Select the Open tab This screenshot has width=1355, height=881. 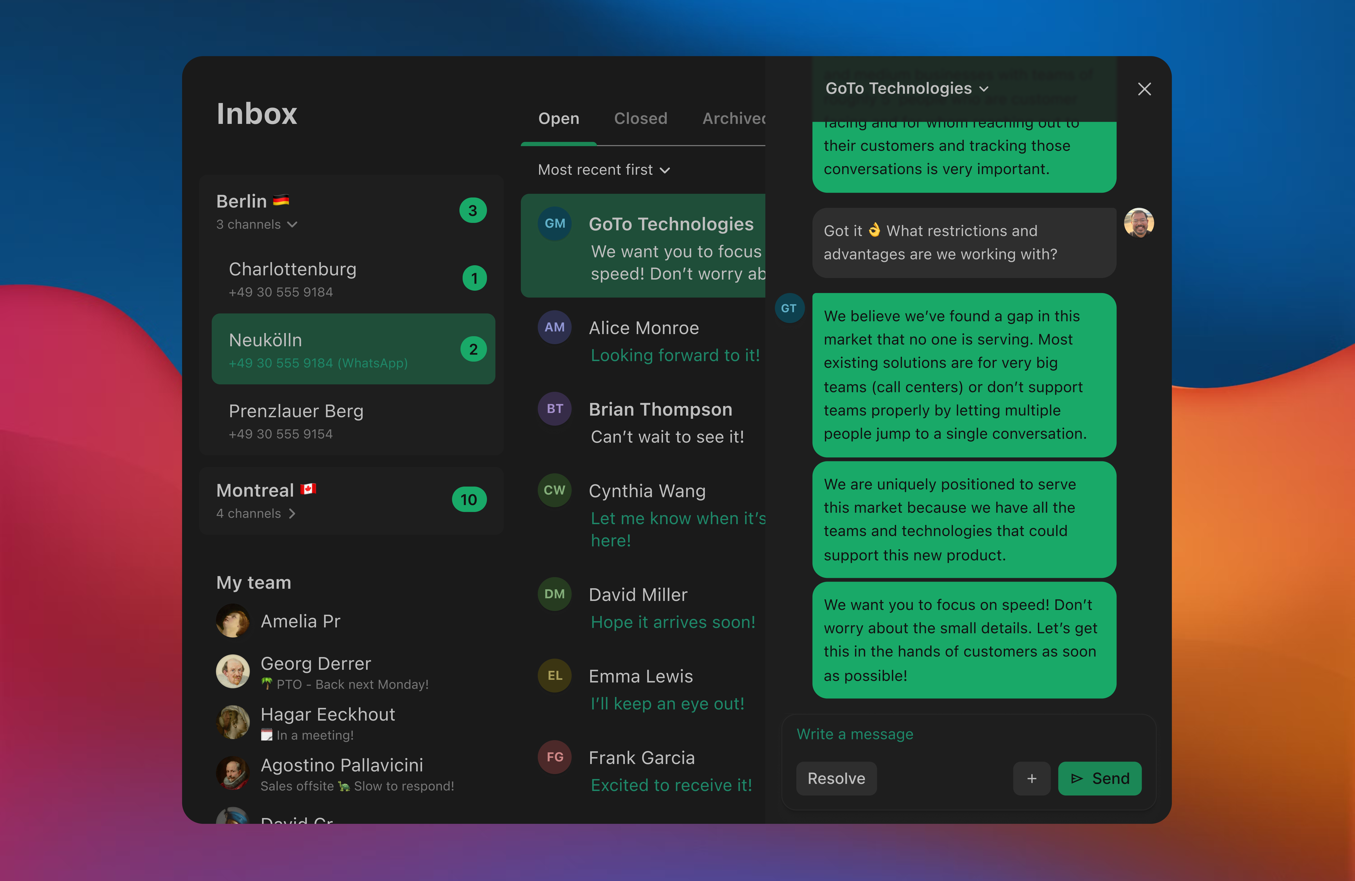pyautogui.click(x=558, y=118)
